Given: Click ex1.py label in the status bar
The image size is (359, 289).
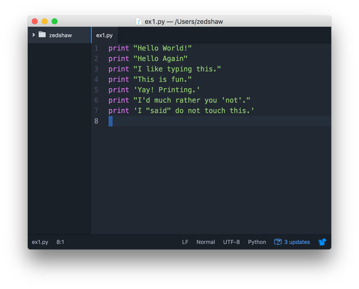Looking at the screenshot, I should [40, 242].
